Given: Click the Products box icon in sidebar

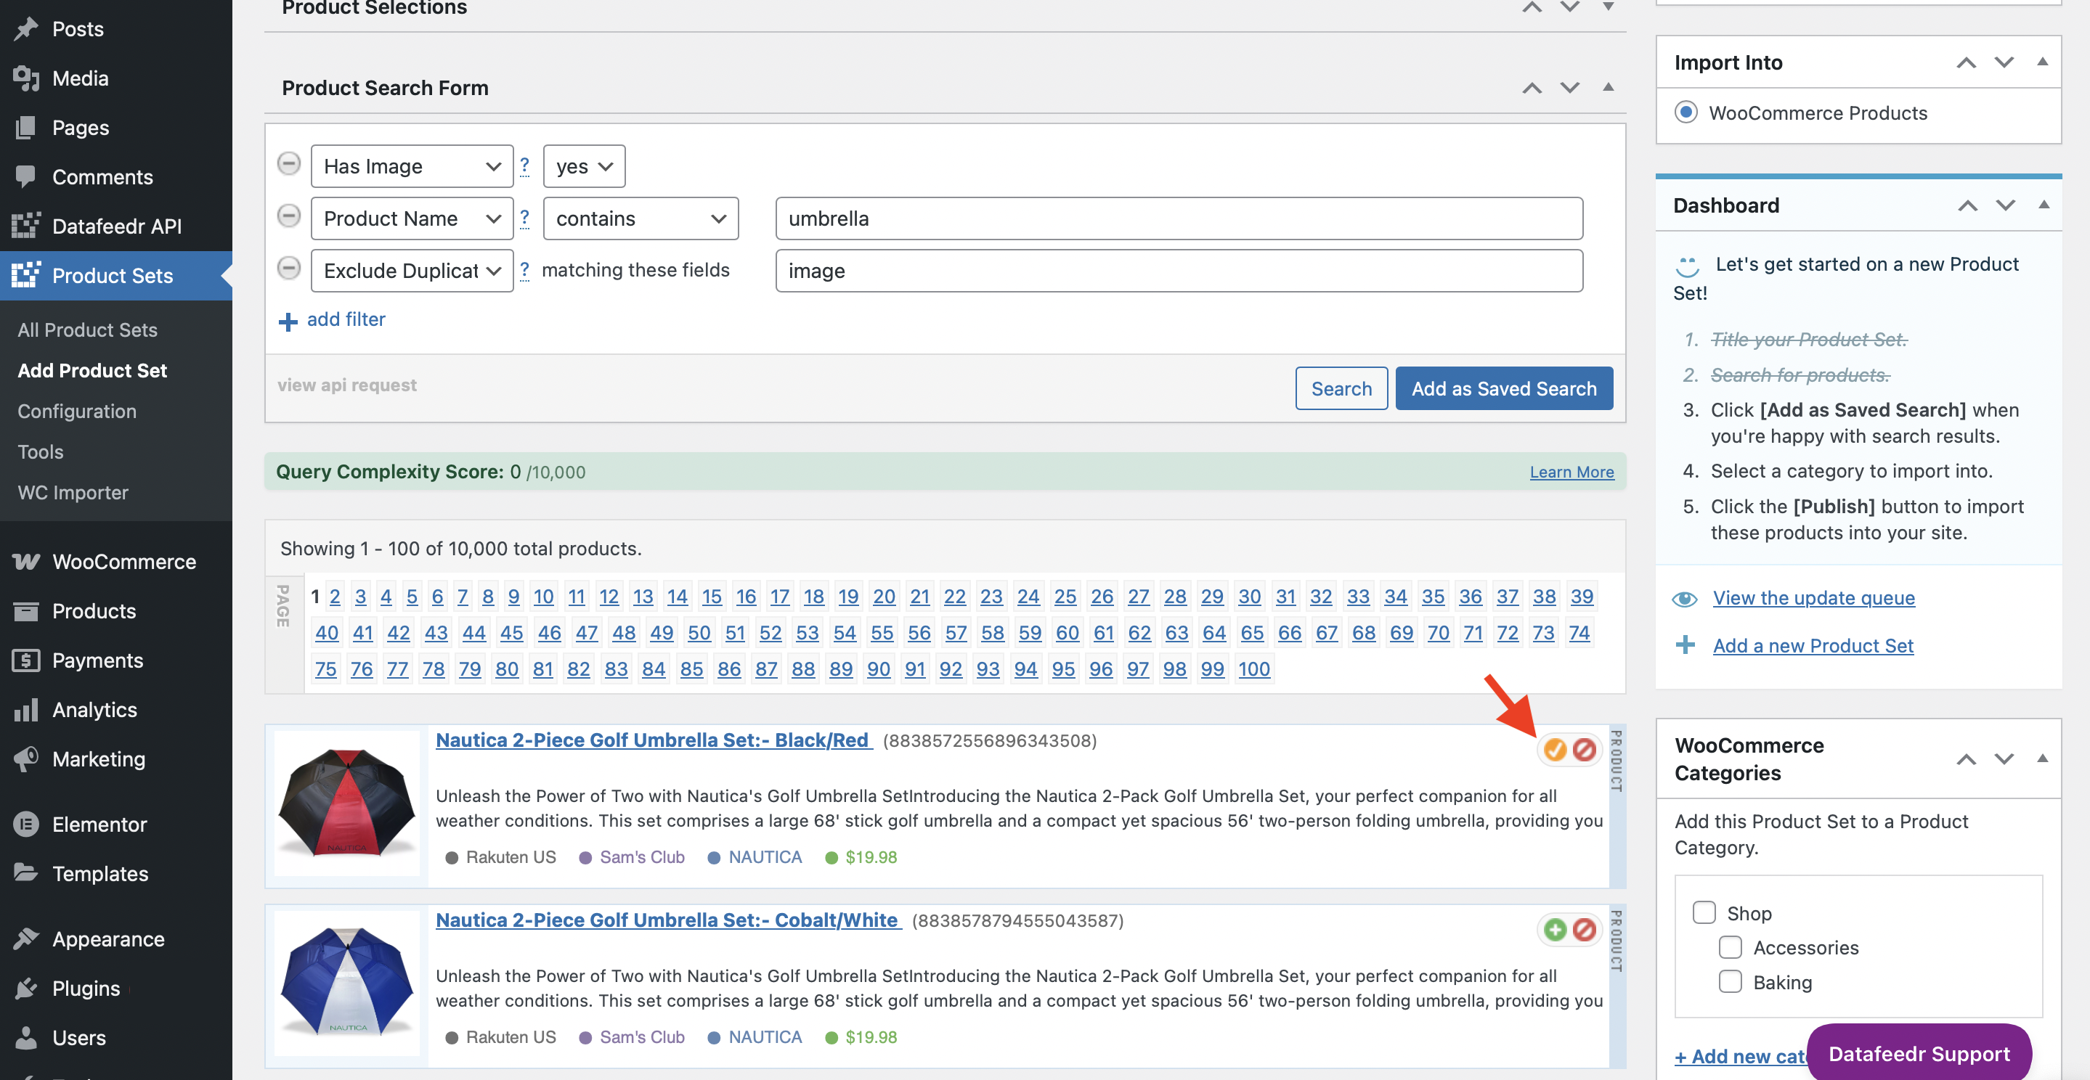Looking at the screenshot, I should [26, 610].
